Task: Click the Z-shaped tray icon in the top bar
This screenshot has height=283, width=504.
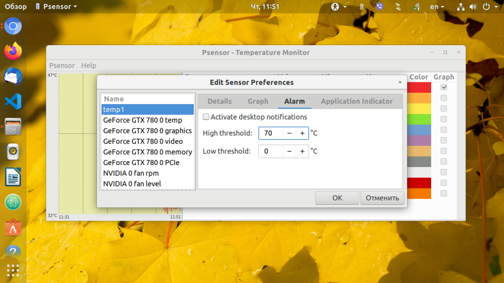Action: (398, 6)
